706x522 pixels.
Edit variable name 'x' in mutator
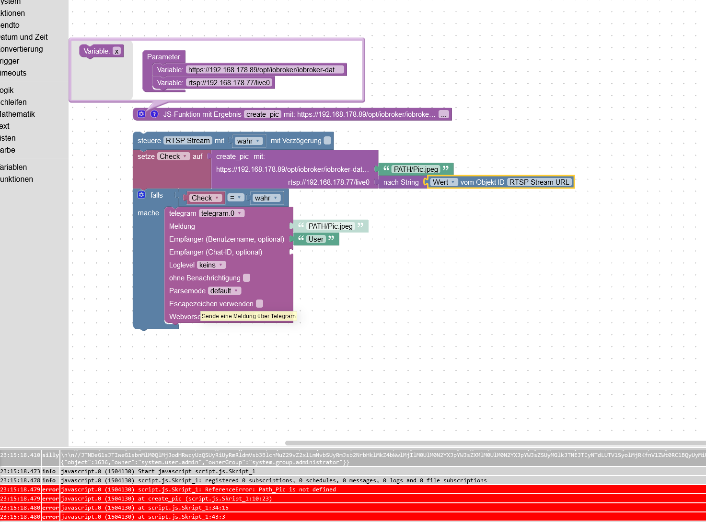click(116, 51)
